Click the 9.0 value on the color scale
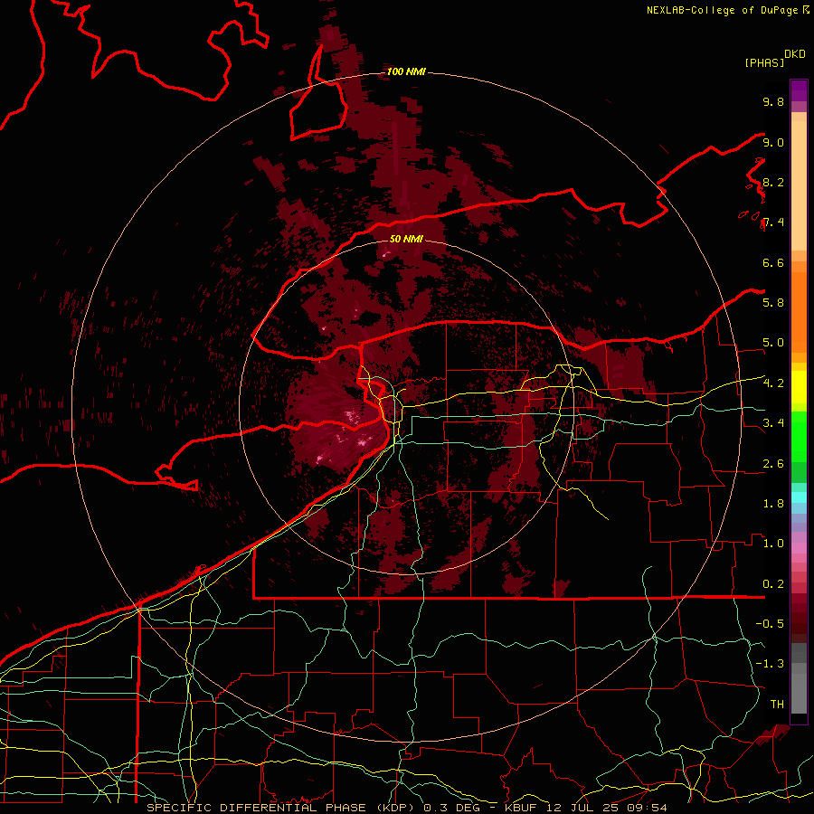The image size is (814, 814). click(773, 143)
